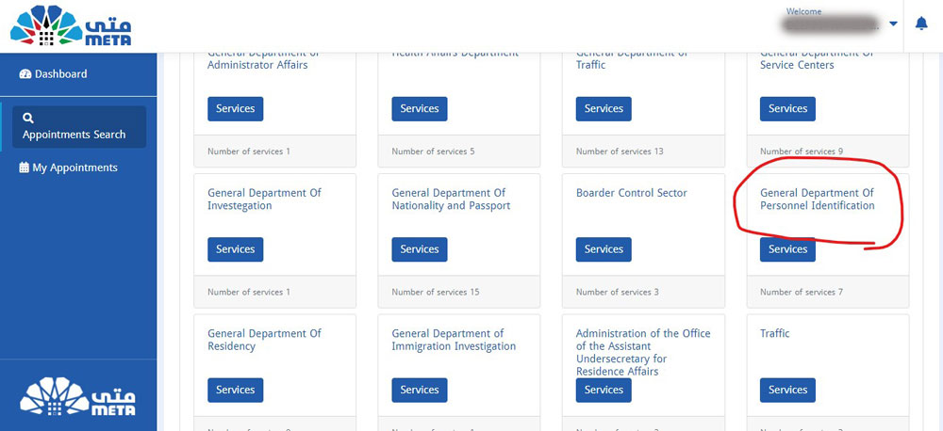The width and height of the screenshot is (943, 431).
Task: Expand the Welcome user dropdown arrow
Action: (893, 24)
